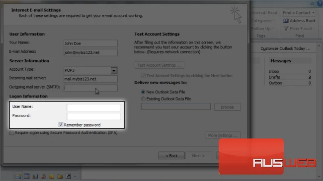Screen dimensions: 323x181
Task: Click the existing data file path field
Action: (x=176, y=107)
